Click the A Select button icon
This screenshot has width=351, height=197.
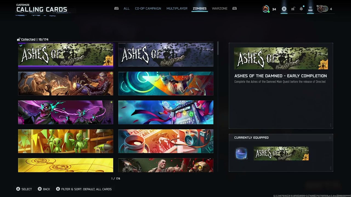18,189
